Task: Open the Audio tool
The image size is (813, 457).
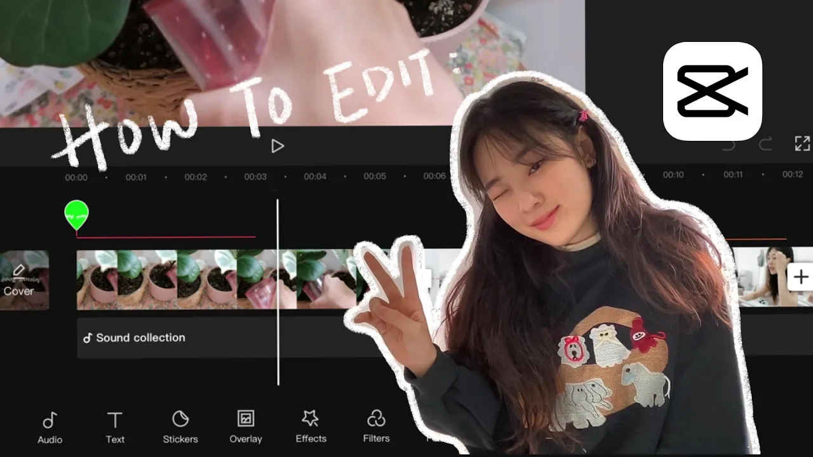Action: [x=50, y=427]
